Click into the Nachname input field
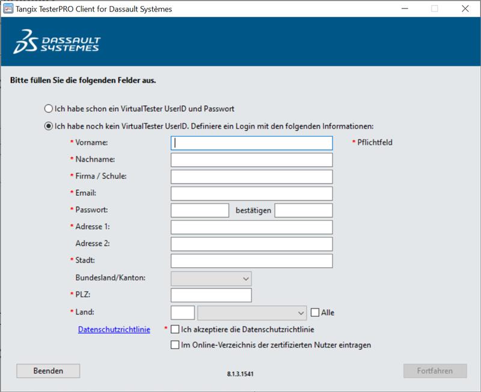The image size is (481, 392). point(251,160)
